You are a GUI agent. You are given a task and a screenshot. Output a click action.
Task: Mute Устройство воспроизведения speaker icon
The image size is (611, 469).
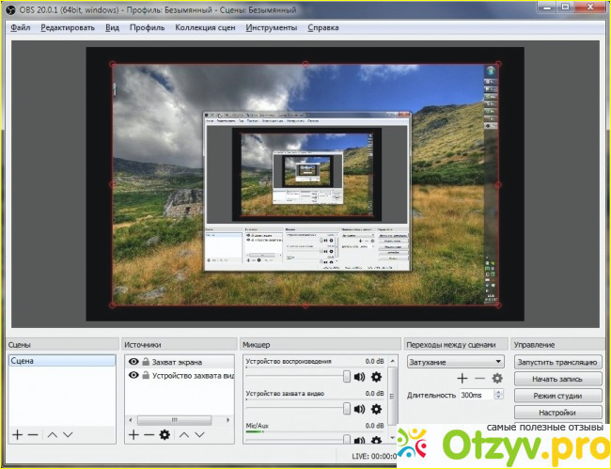click(x=360, y=378)
